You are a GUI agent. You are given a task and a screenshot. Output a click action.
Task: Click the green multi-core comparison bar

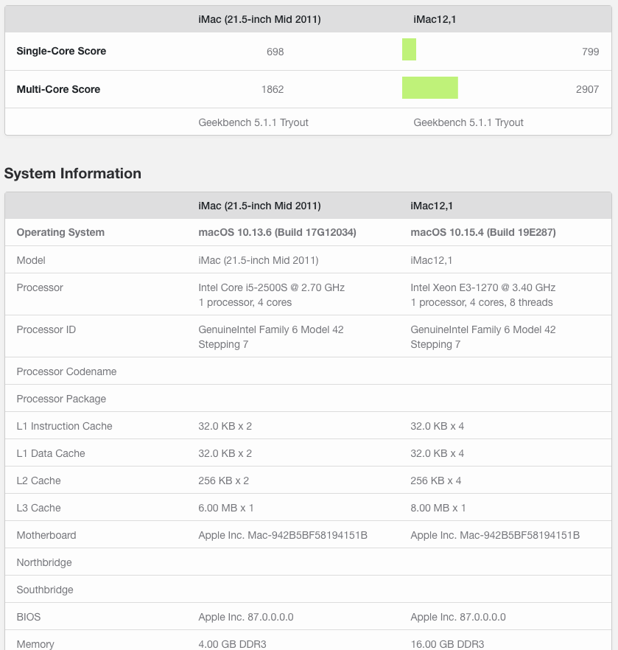pyautogui.click(x=430, y=88)
